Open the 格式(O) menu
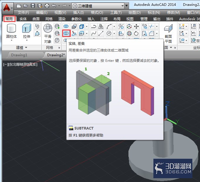 point(97,13)
